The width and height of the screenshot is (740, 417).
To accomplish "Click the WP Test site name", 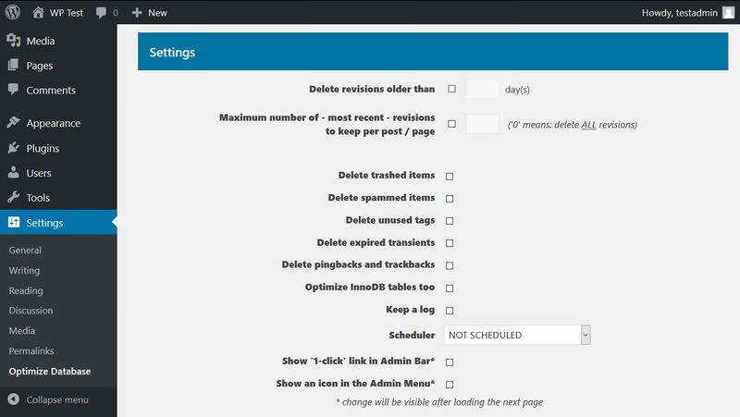I will (66, 13).
